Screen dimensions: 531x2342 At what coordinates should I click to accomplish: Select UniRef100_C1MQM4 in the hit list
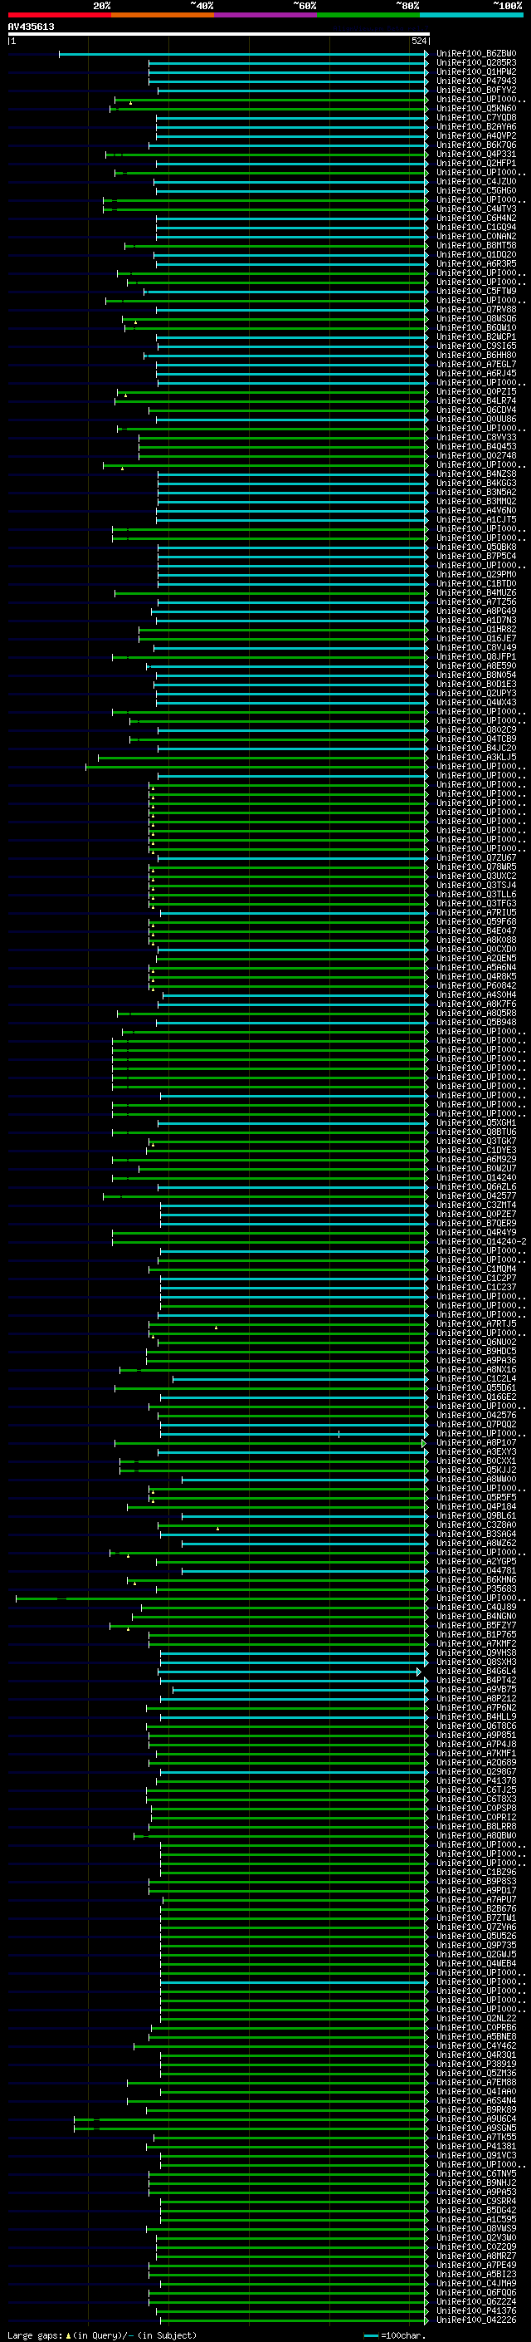476,1269
